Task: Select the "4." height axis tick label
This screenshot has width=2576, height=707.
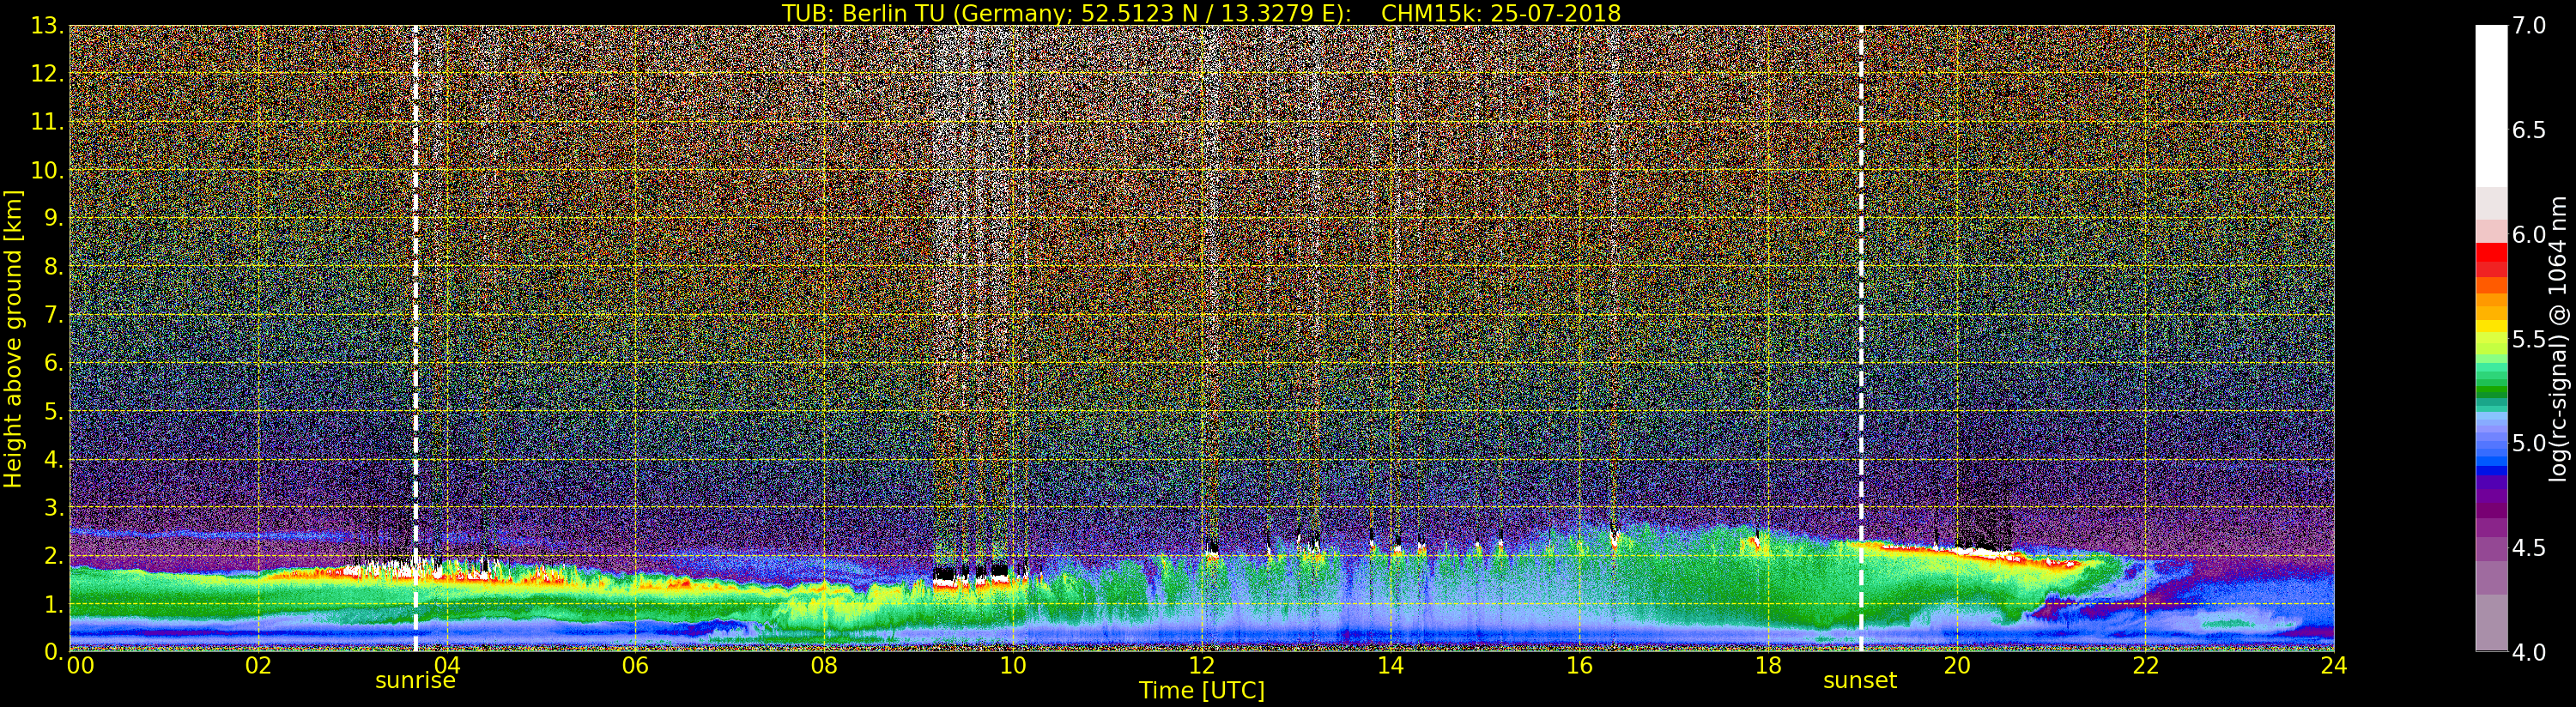Action: tap(53, 460)
